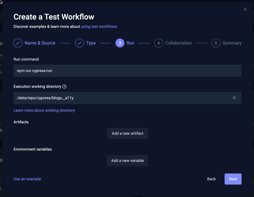Click the Name & Source completed checkmark
The height and width of the screenshot is (197, 254).
18,43
